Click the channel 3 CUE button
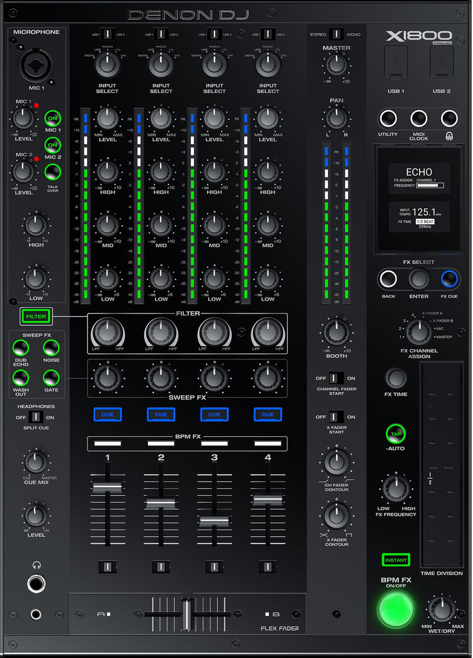The width and height of the screenshot is (473, 658). [x=214, y=414]
